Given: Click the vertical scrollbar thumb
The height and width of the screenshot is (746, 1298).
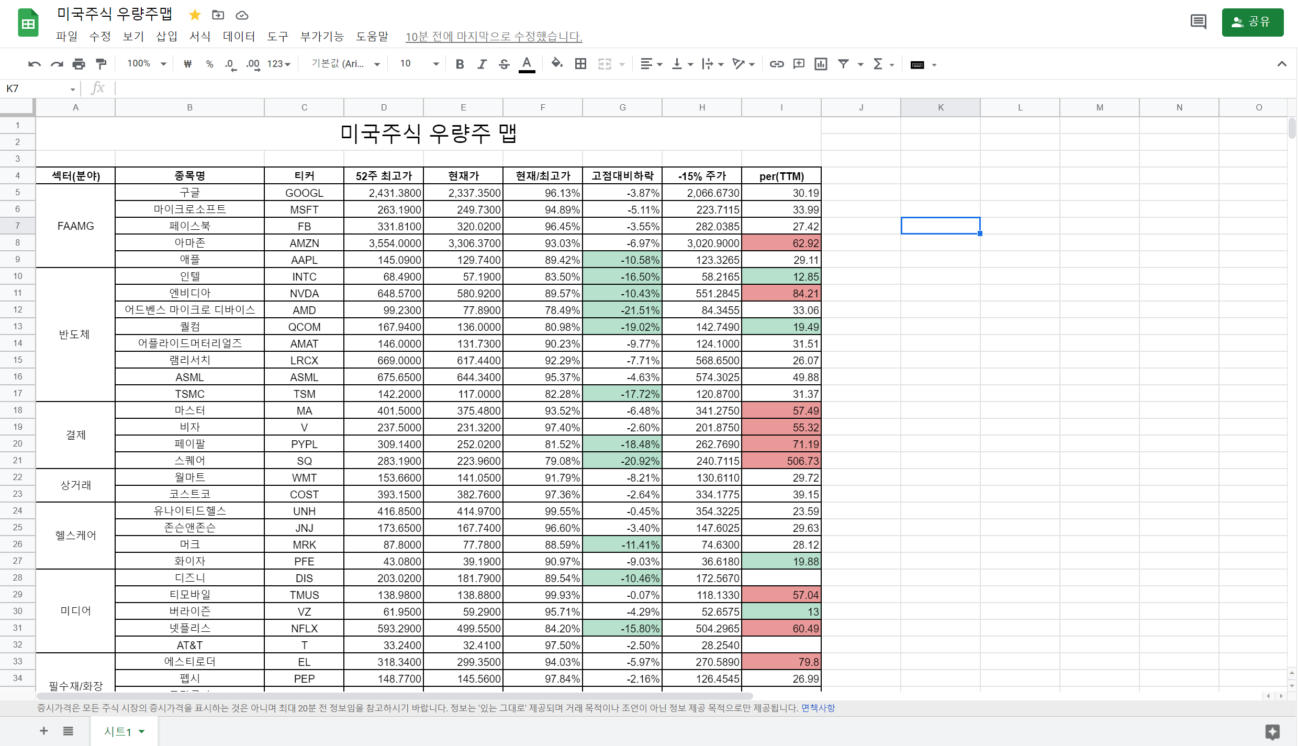Looking at the screenshot, I should tap(1292, 128).
